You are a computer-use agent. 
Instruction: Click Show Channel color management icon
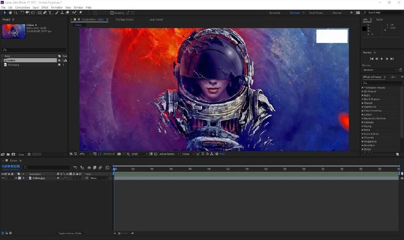[x=128, y=154]
